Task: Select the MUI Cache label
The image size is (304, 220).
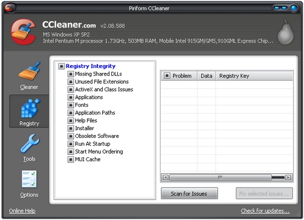Action: [x=88, y=159]
